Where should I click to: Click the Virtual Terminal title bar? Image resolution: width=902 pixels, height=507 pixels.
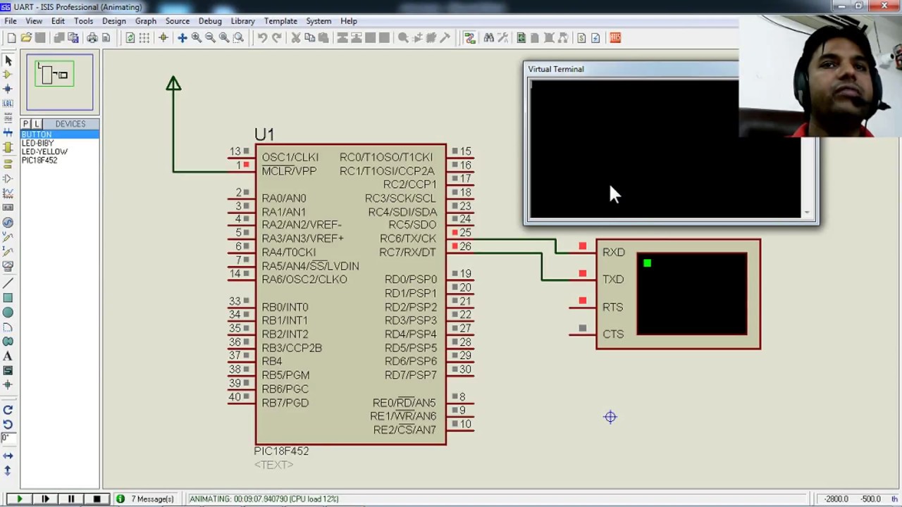pos(631,69)
